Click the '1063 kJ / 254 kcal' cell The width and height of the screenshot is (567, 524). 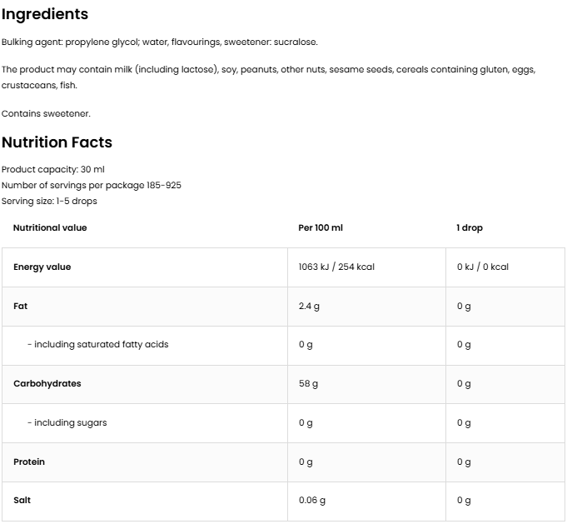(336, 267)
